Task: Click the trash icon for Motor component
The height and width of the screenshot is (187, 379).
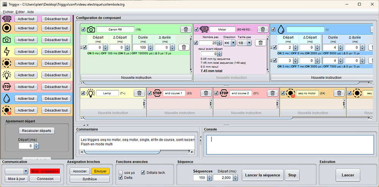Action: click(x=263, y=30)
